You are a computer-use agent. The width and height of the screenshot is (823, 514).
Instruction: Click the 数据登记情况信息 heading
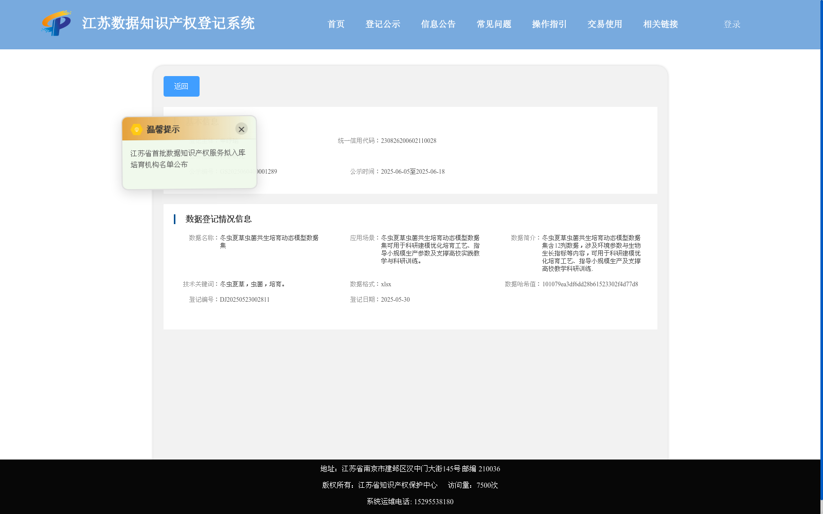[219, 219]
